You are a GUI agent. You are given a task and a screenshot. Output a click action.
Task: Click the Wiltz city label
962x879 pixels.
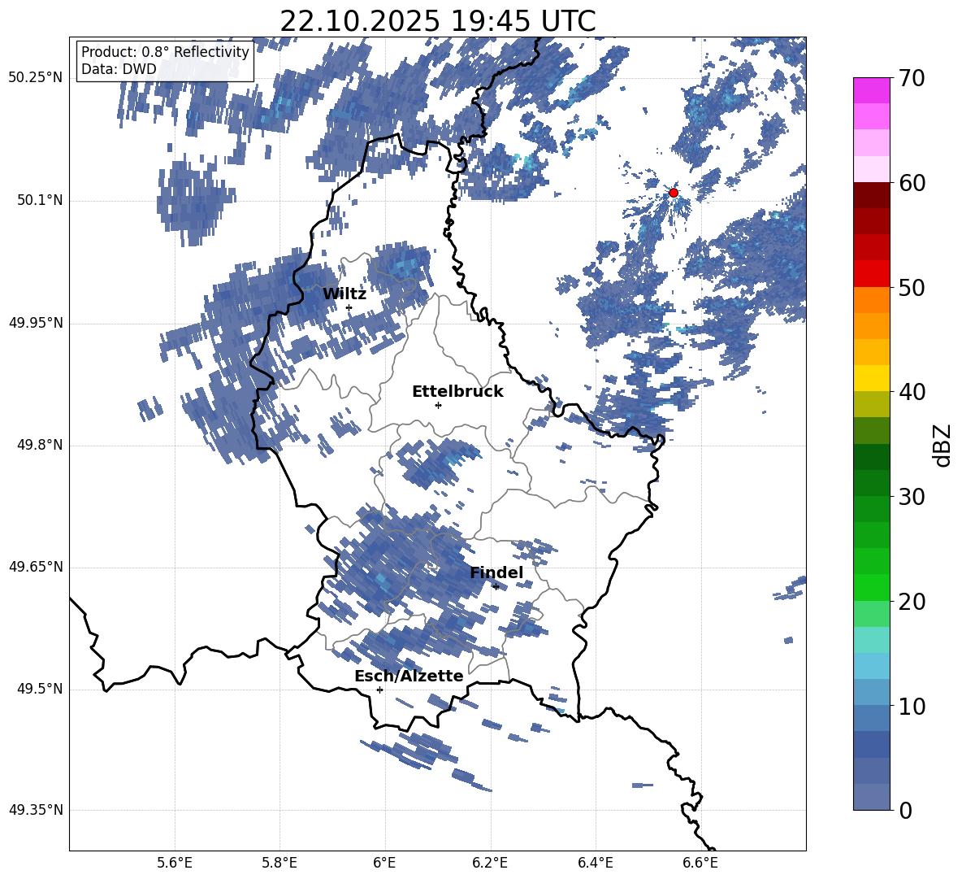tap(344, 294)
